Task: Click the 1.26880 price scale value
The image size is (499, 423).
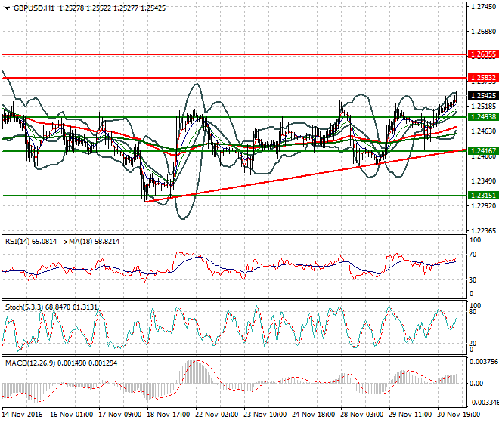Action: click(483, 32)
